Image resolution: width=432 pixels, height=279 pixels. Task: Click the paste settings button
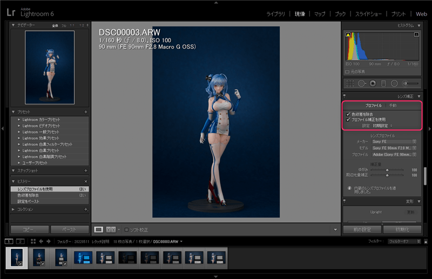(x=70, y=230)
